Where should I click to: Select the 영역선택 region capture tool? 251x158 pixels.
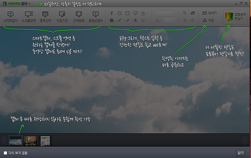pyautogui.click(x=45, y=17)
